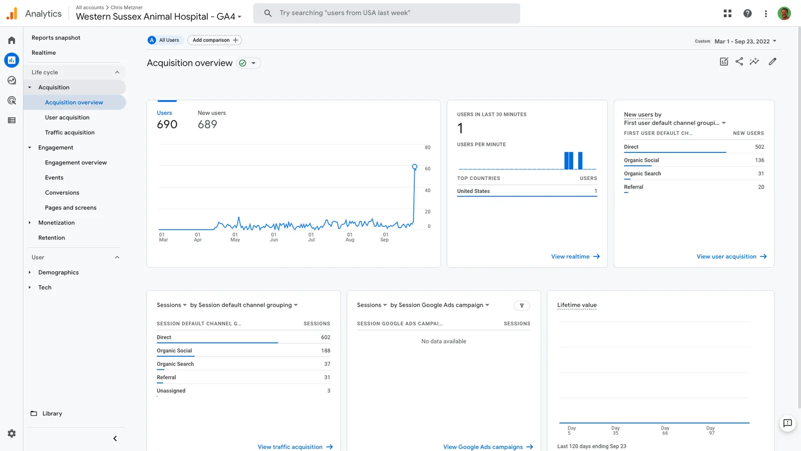Select User acquisition in sidebar
This screenshot has width=801, height=451.
pos(67,117)
